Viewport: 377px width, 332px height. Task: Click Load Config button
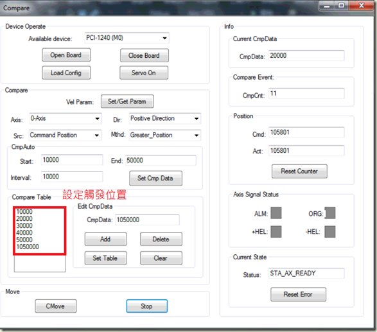(66, 73)
